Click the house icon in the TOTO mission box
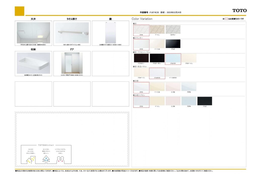Viewport: 258px width, 178px height. 31,160
